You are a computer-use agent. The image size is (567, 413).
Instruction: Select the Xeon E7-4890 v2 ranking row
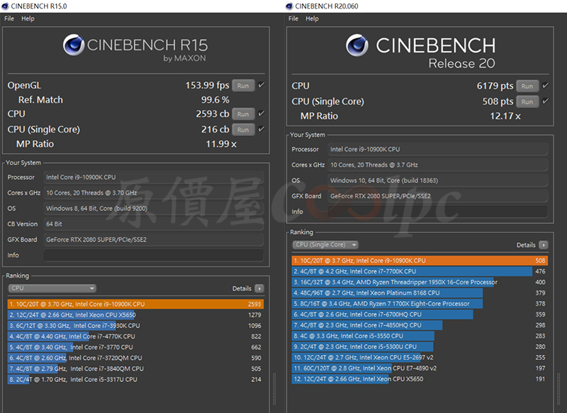[420, 368]
